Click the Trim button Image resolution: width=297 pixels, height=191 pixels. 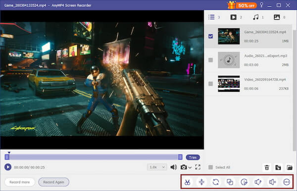(193, 157)
